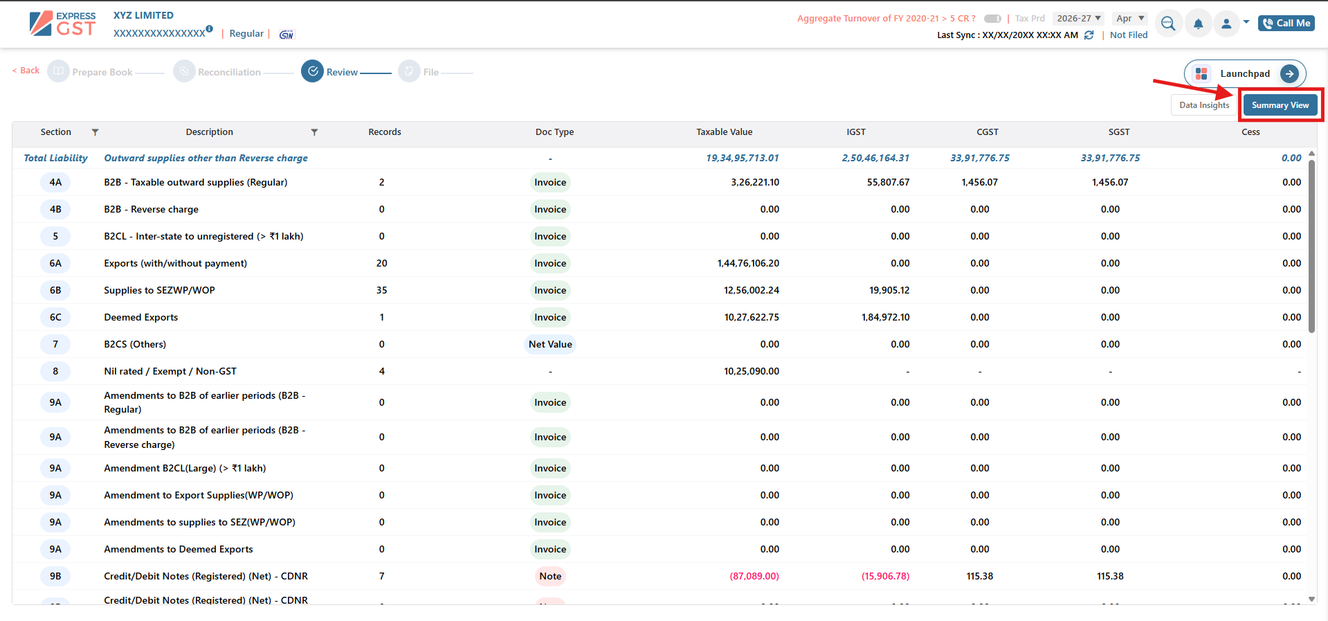Toggle the Aggregate Turnover switch

(x=992, y=19)
